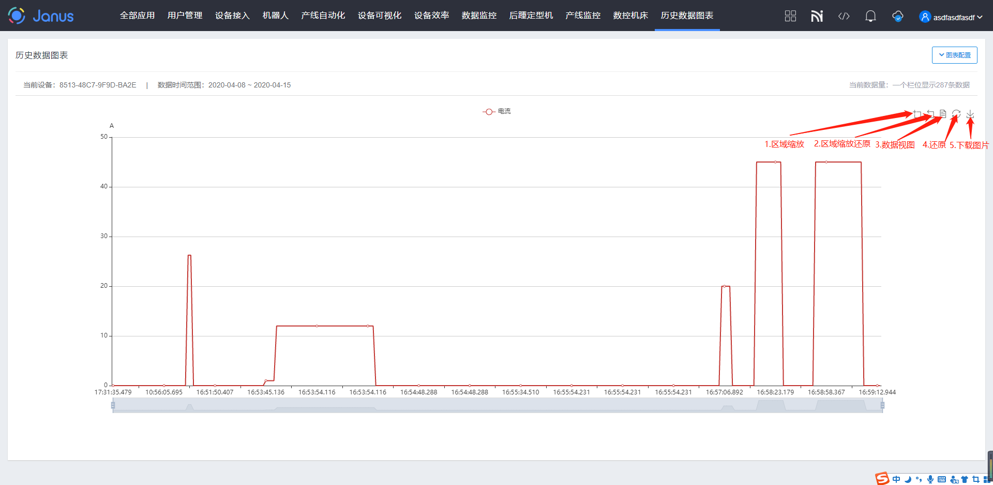Toggle the 电流 legend series
The height and width of the screenshot is (485, 993).
tap(496, 112)
